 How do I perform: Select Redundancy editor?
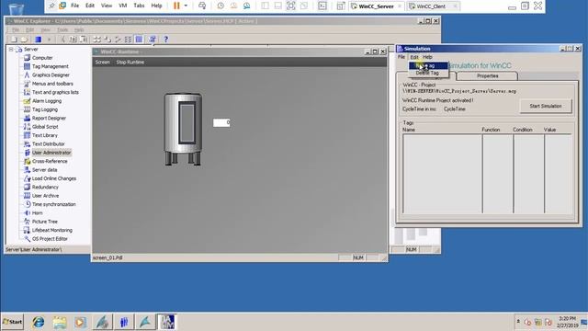pyautogui.click(x=45, y=188)
